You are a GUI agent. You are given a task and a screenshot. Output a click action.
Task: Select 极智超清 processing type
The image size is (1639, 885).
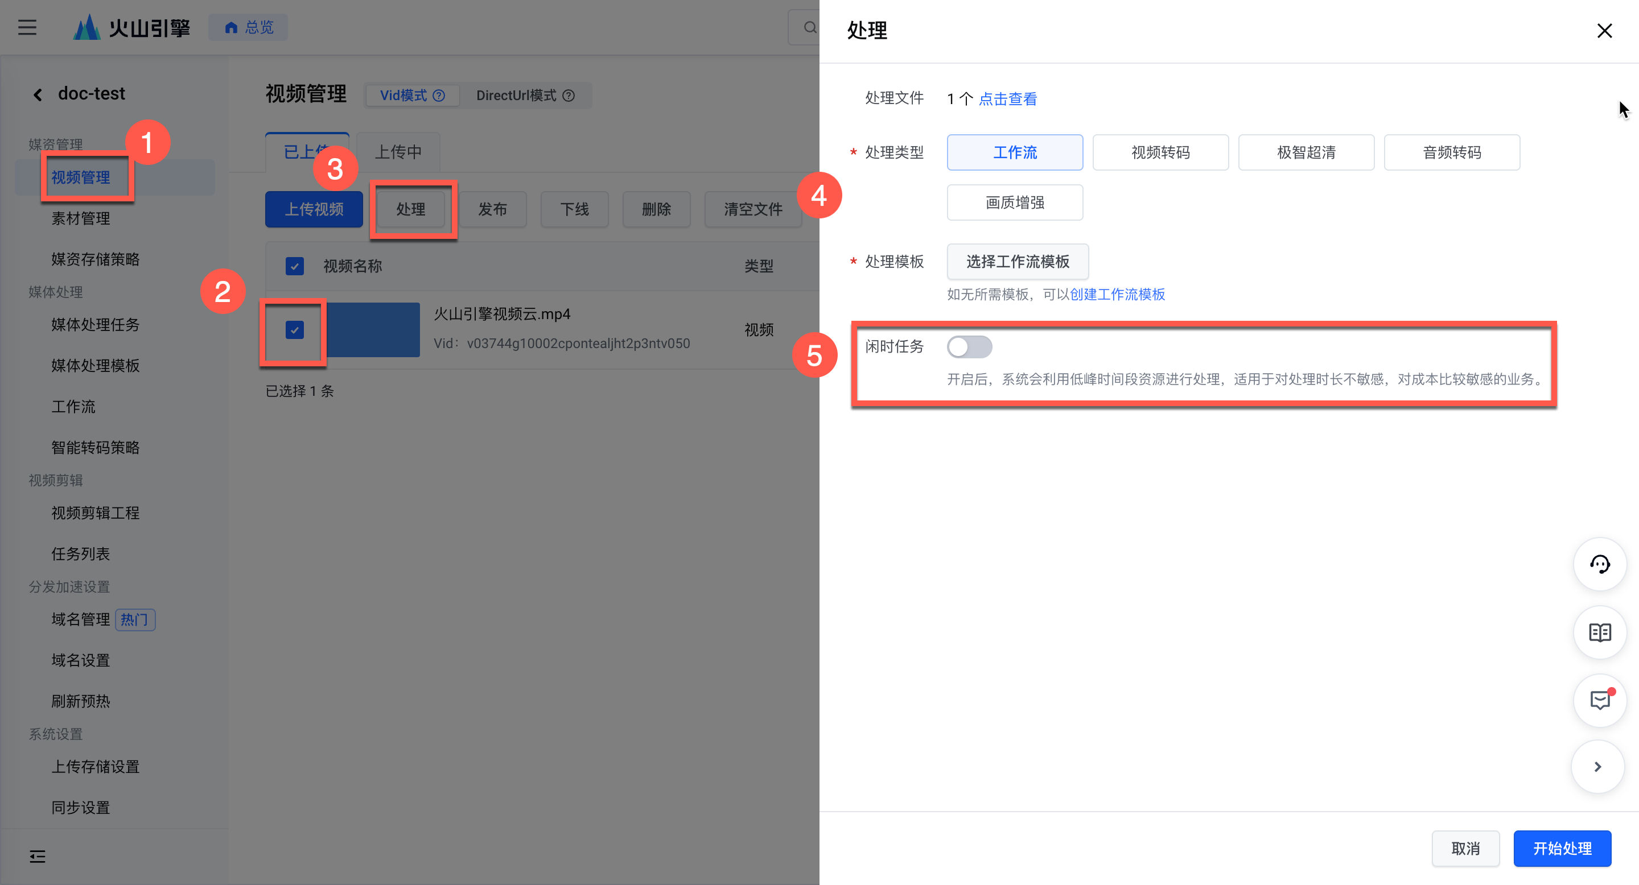(x=1306, y=152)
